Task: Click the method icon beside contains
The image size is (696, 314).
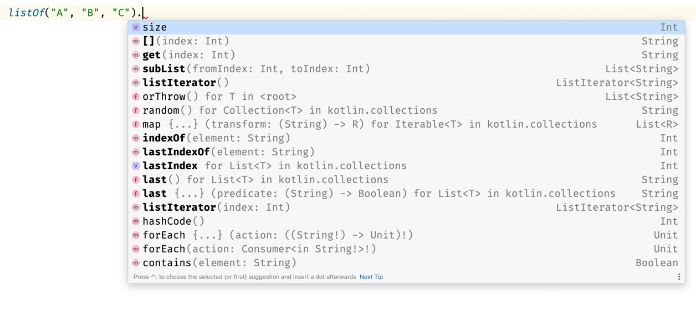Action: click(x=136, y=263)
